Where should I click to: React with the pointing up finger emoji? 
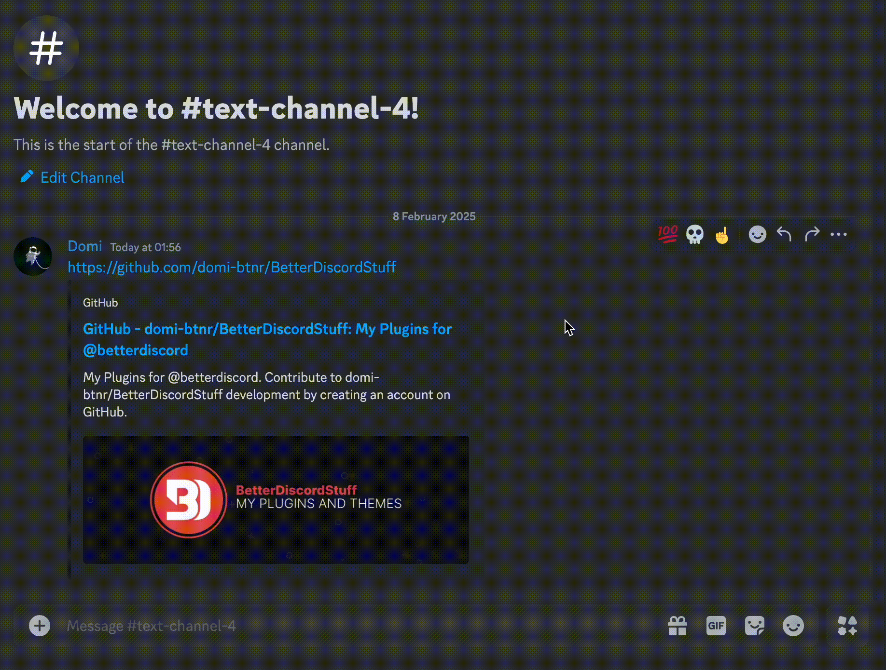722,235
